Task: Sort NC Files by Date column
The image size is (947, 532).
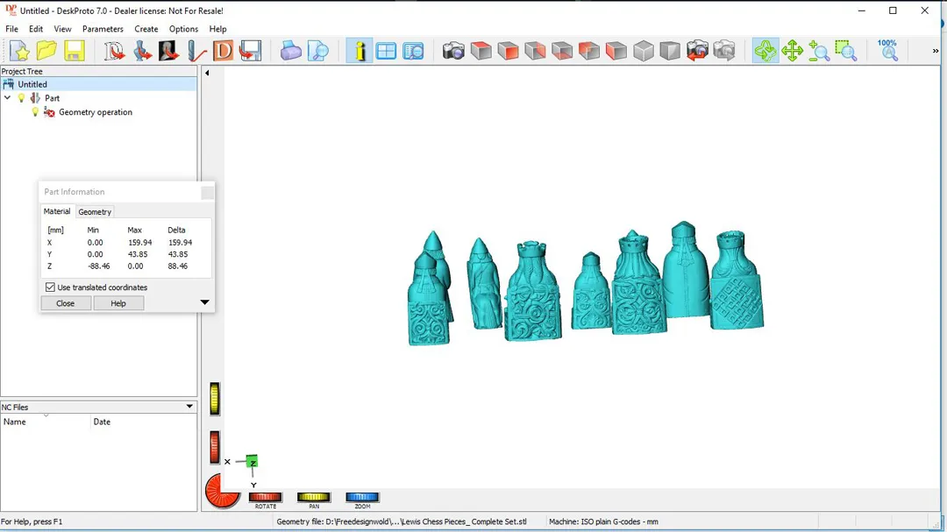Action: 144,422
